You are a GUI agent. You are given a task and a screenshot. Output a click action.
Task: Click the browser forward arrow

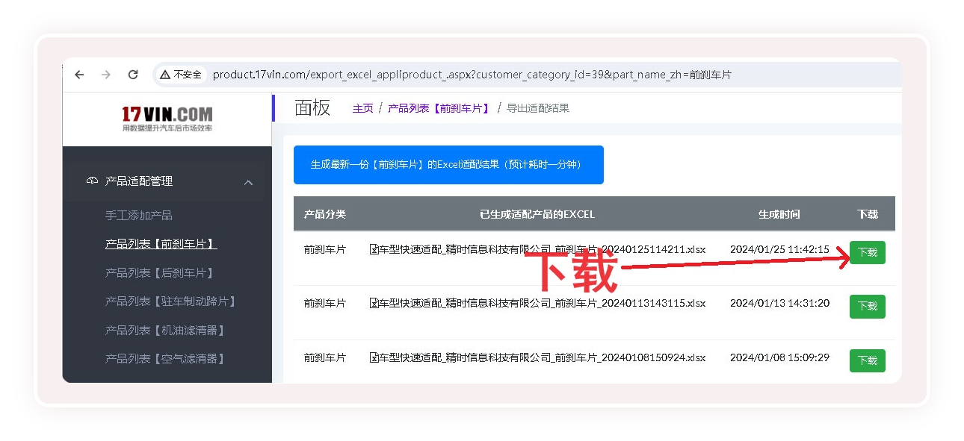(106, 75)
